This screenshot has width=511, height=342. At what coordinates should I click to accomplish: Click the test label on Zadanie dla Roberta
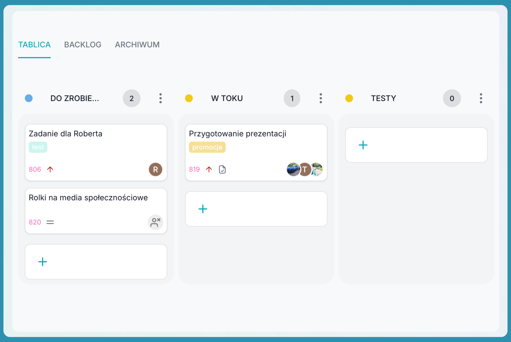pos(38,147)
